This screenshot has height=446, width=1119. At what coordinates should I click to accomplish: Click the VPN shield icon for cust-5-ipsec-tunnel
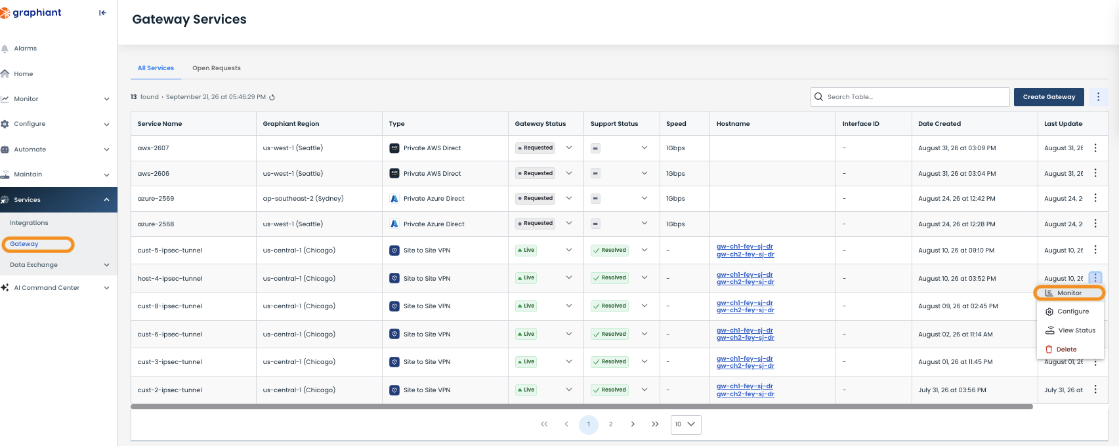click(394, 250)
